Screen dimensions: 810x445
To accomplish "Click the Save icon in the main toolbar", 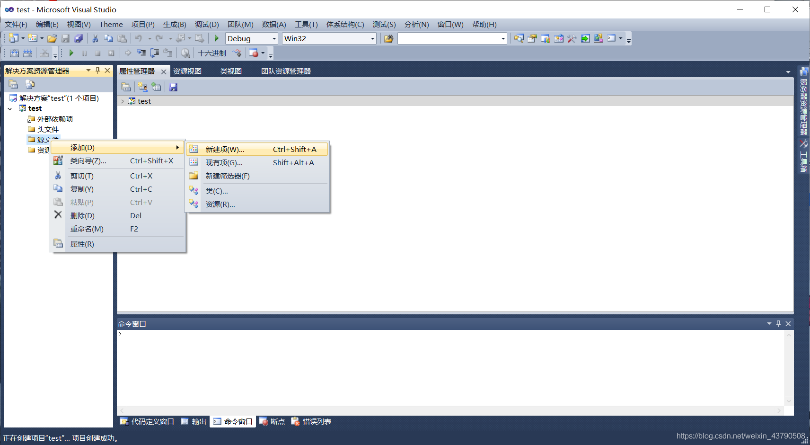I will [x=66, y=38].
